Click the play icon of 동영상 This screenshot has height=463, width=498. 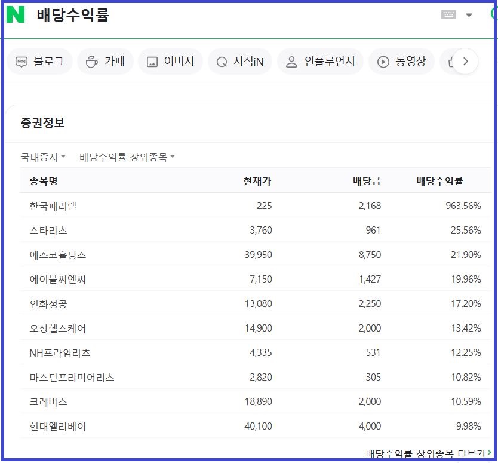point(383,62)
